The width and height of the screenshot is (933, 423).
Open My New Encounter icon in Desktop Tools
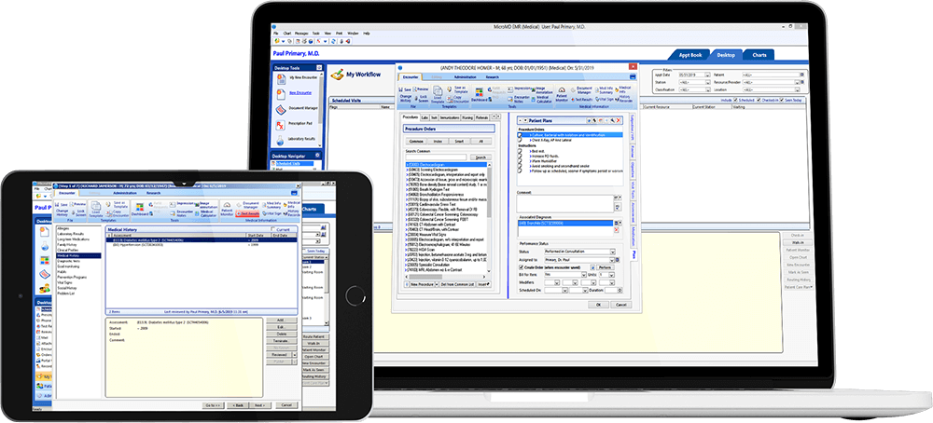click(280, 78)
